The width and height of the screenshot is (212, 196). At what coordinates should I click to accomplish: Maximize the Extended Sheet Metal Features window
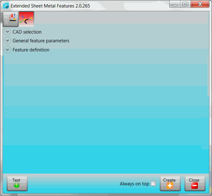click(x=185, y=4)
